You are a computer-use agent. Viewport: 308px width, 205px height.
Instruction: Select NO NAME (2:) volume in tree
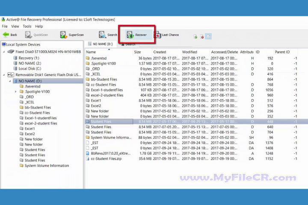pos(27,63)
